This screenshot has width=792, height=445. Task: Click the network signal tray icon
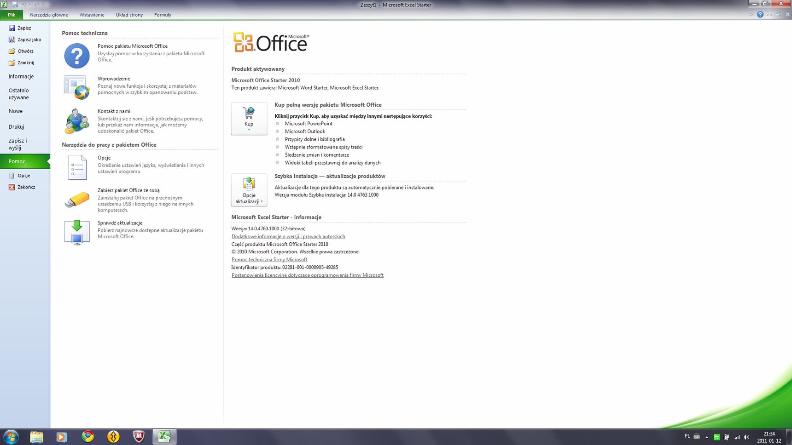tap(737, 437)
